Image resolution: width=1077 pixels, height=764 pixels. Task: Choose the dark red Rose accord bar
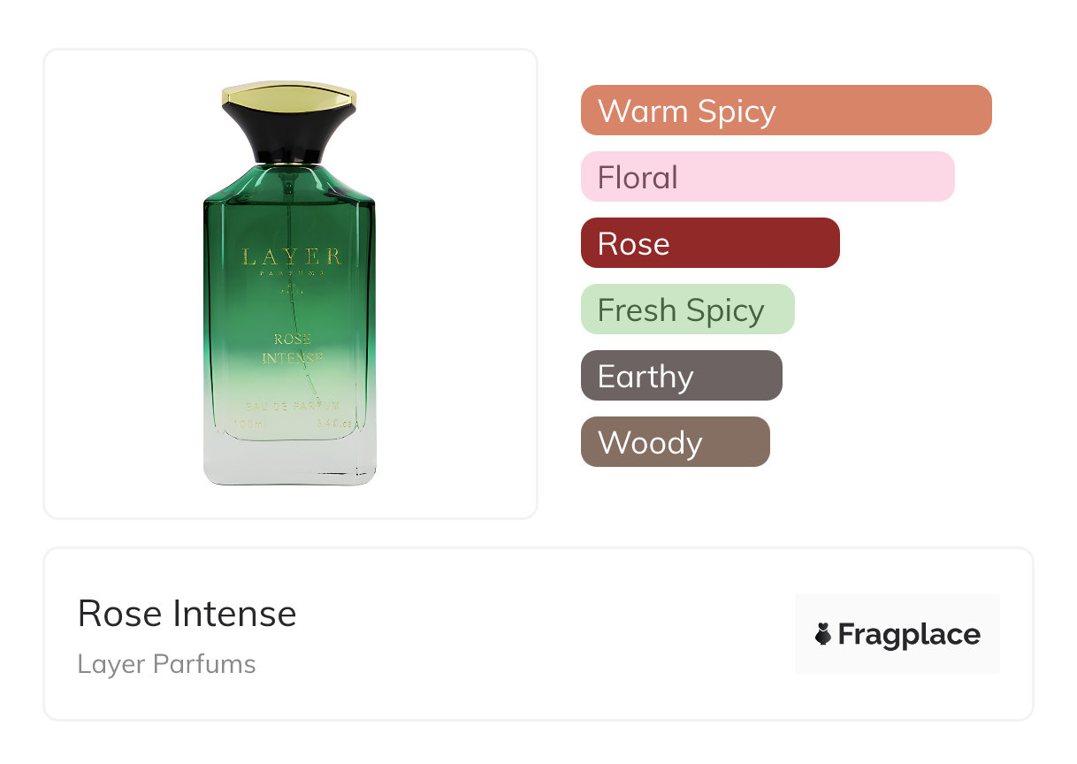[709, 243]
